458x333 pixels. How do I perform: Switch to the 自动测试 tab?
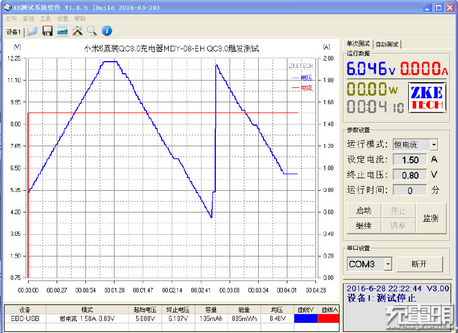[387, 44]
